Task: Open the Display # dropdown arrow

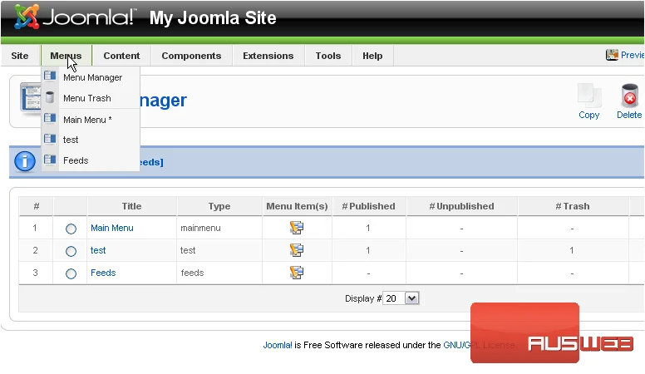Action: [x=411, y=298]
